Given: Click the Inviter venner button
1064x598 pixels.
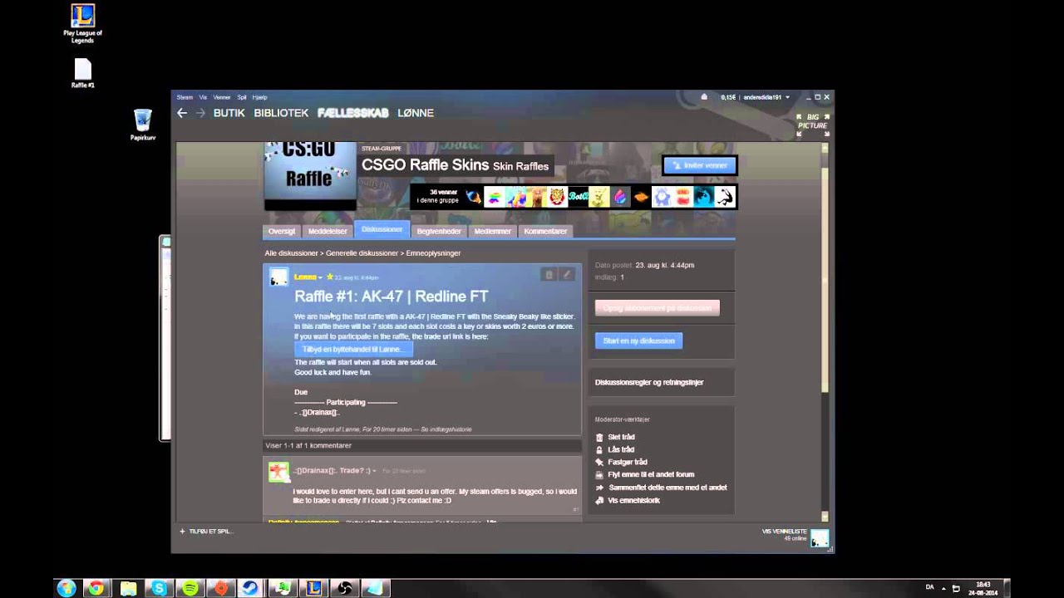Looking at the screenshot, I should tap(699, 165).
